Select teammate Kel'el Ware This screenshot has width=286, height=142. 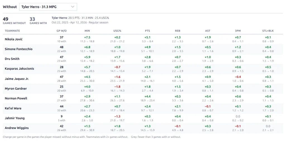click(x=13, y=108)
